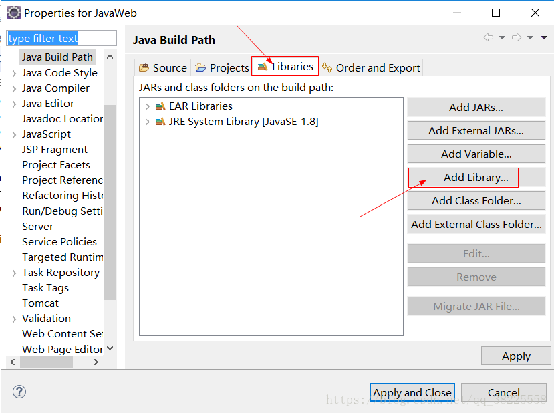Switch to the Source tab
This screenshot has height=413, width=554.
click(163, 67)
